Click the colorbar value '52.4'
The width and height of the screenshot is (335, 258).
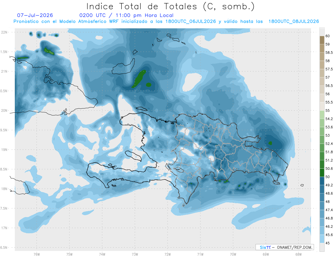[x=329, y=144]
